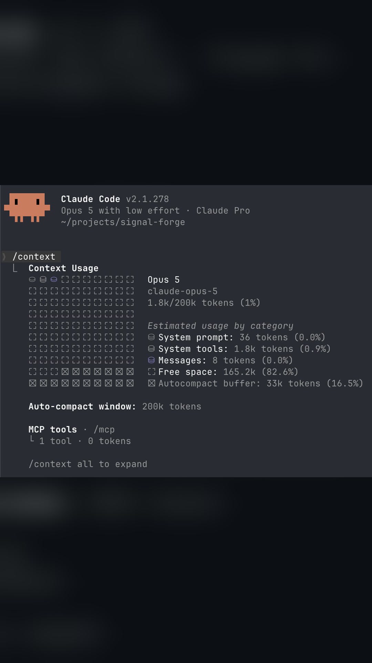Click the ~/projects/signal-forge path text
The image size is (372, 663).
[123, 222]
